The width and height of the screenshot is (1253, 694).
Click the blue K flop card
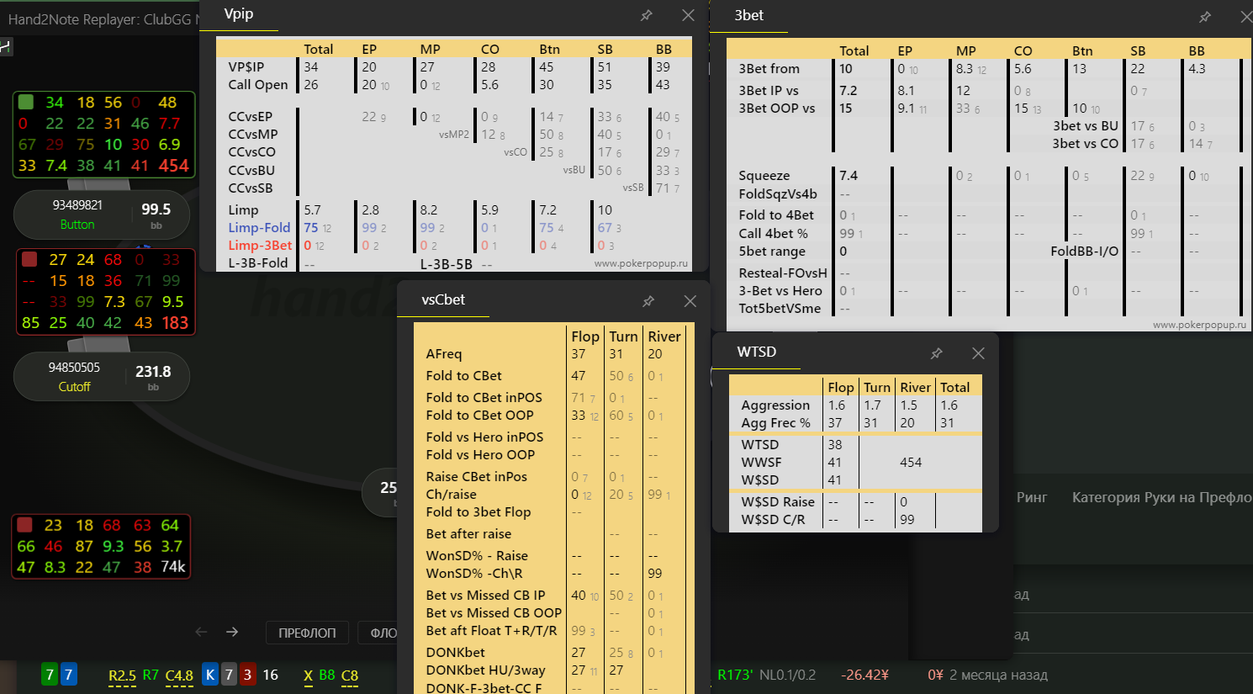[x=210, y=675]
